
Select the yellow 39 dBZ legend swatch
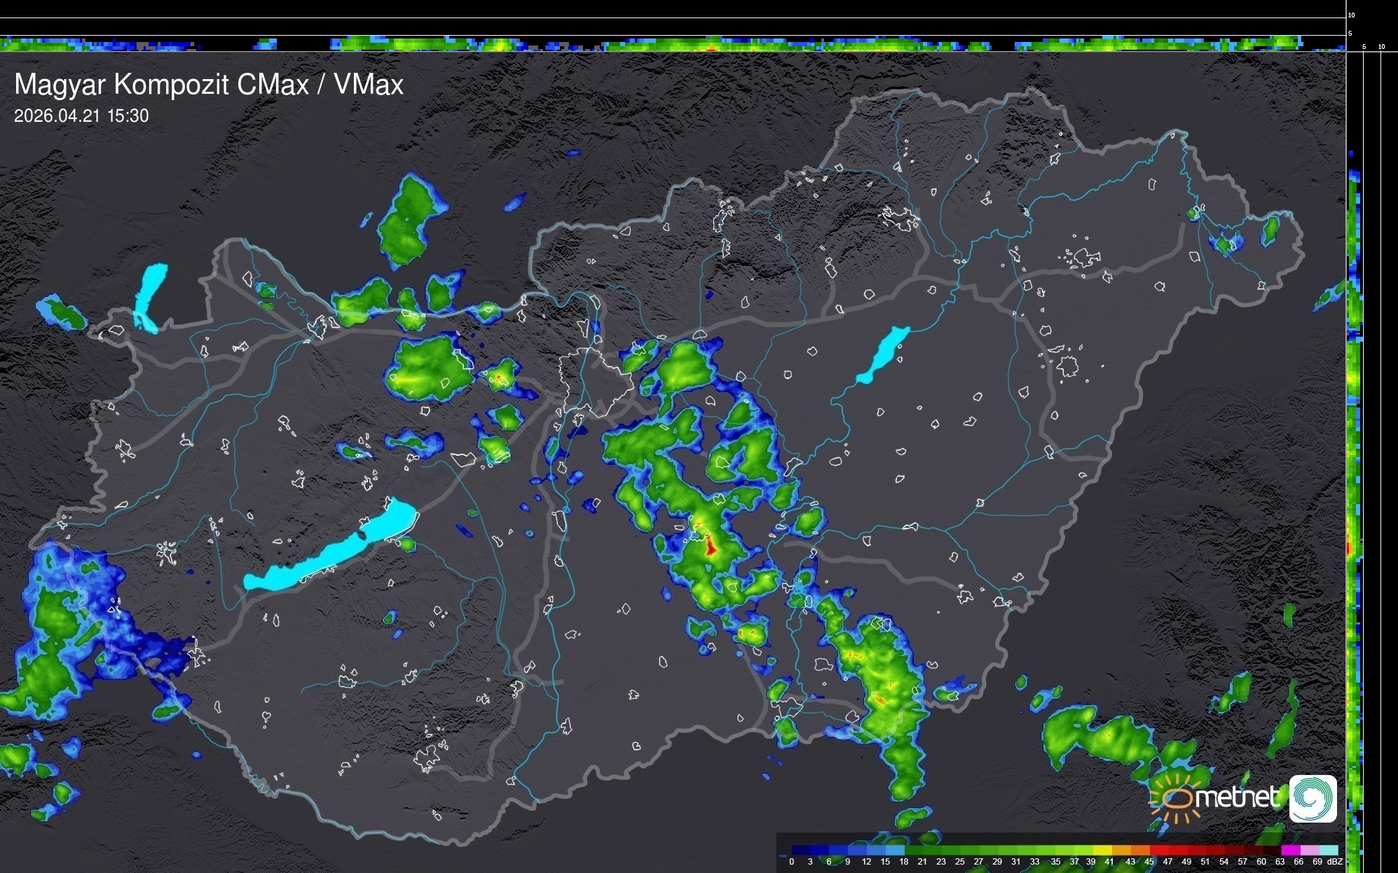pos(1102,850)
